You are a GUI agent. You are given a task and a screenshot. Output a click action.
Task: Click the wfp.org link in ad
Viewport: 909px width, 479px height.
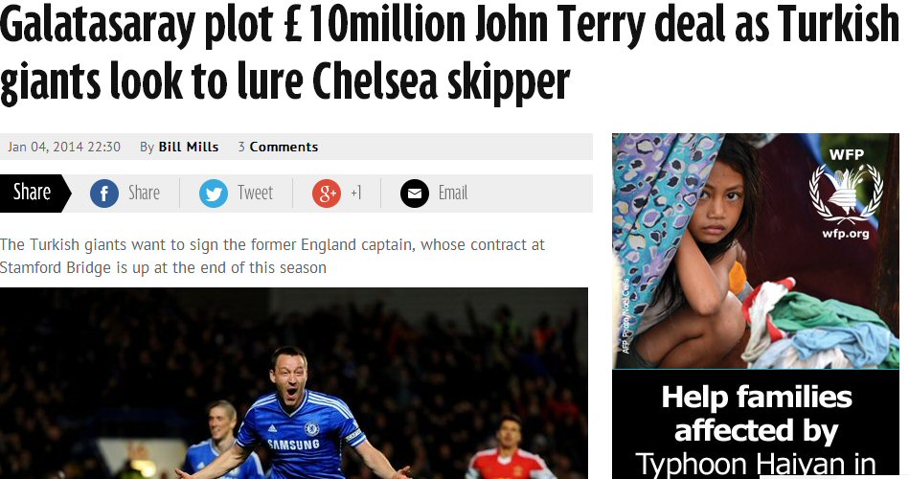846,234
